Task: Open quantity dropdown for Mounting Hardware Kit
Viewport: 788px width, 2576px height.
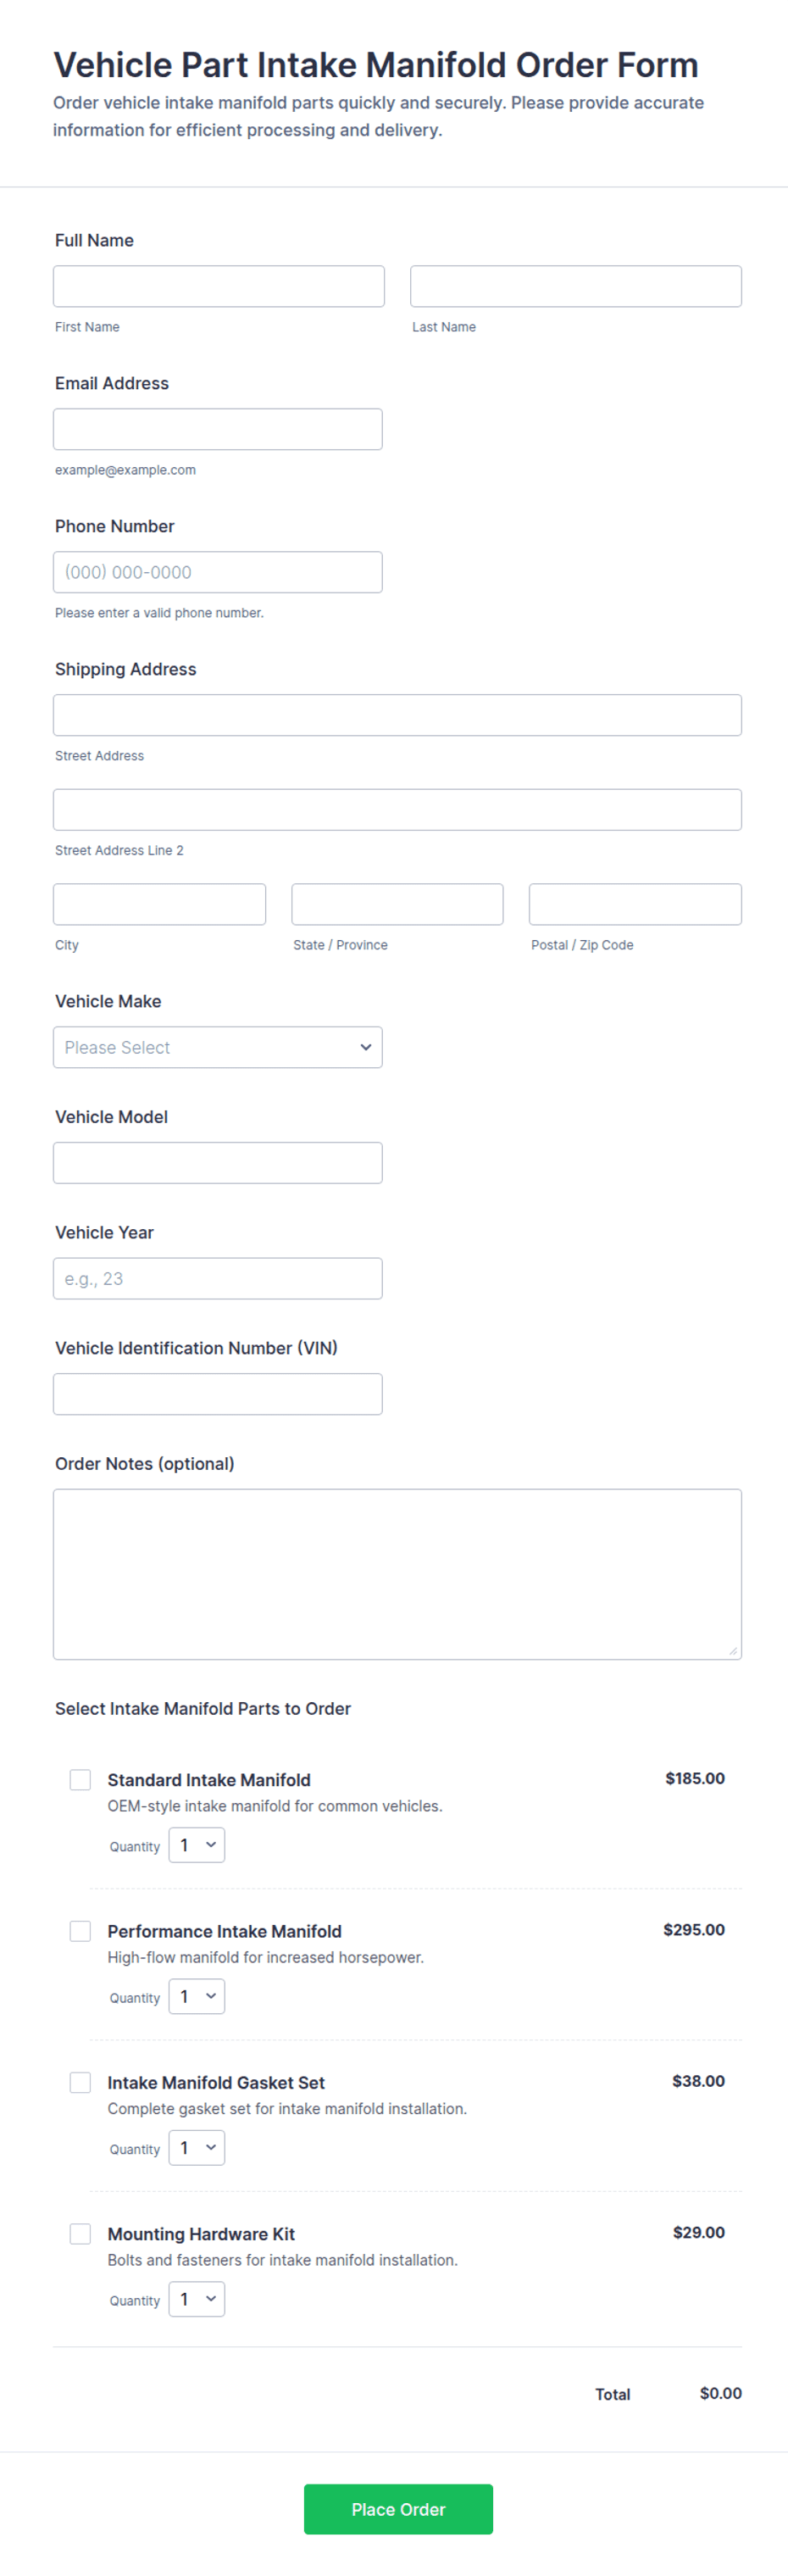Action: click(x=197, y=2298)
